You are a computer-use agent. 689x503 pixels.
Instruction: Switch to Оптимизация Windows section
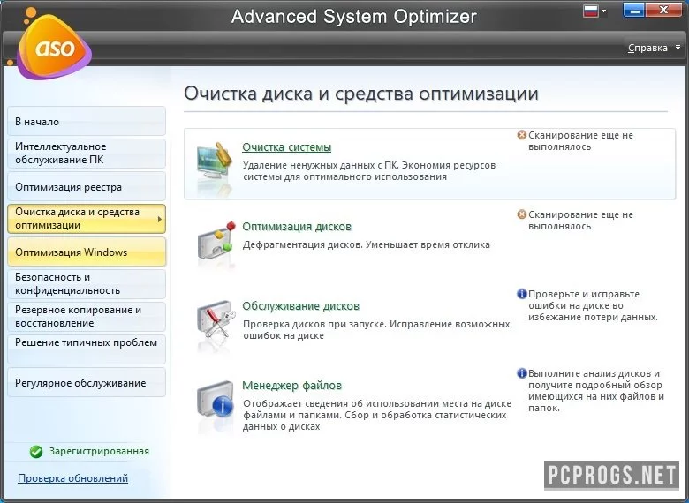point(87,251)
